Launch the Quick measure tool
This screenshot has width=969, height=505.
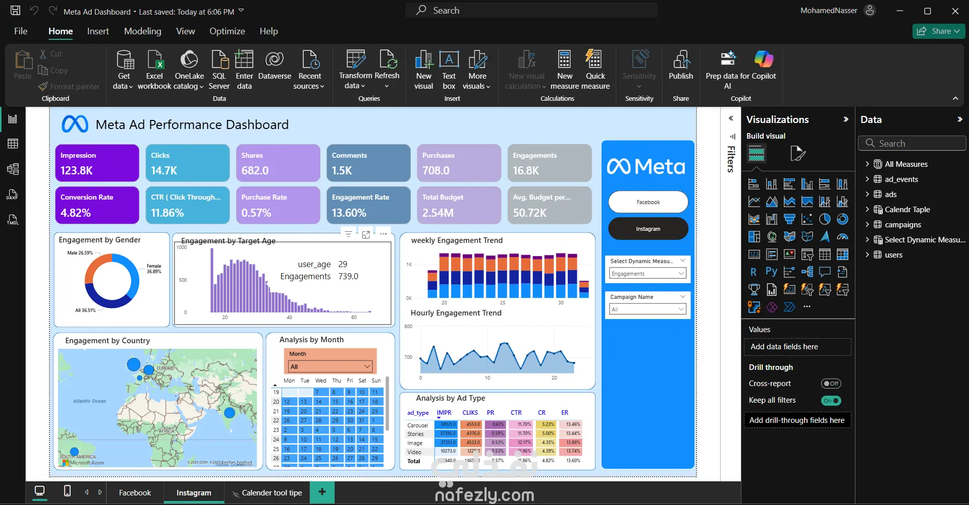click(x=595, y=70)
